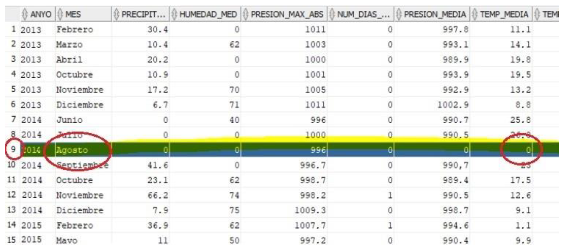The image size is (566, 250).
Task: Click the PRESION_MEDIA value 997.8
Action: [456, 29]
